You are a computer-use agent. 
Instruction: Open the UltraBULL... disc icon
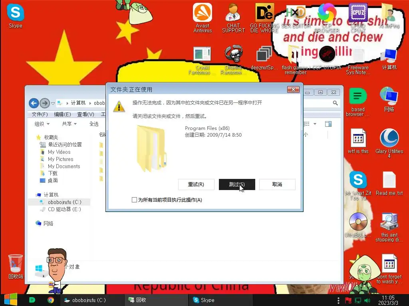pos(358,225)
